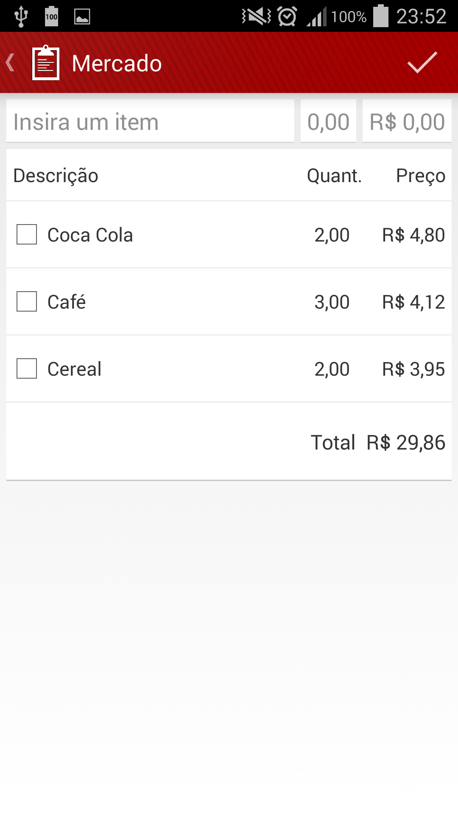The image size is (458, 815).
Task: Tap the Total R$ 29,86 row
Action: (x=377, y=442)
